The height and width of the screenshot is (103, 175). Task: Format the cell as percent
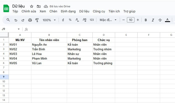(x=70, y=20)
